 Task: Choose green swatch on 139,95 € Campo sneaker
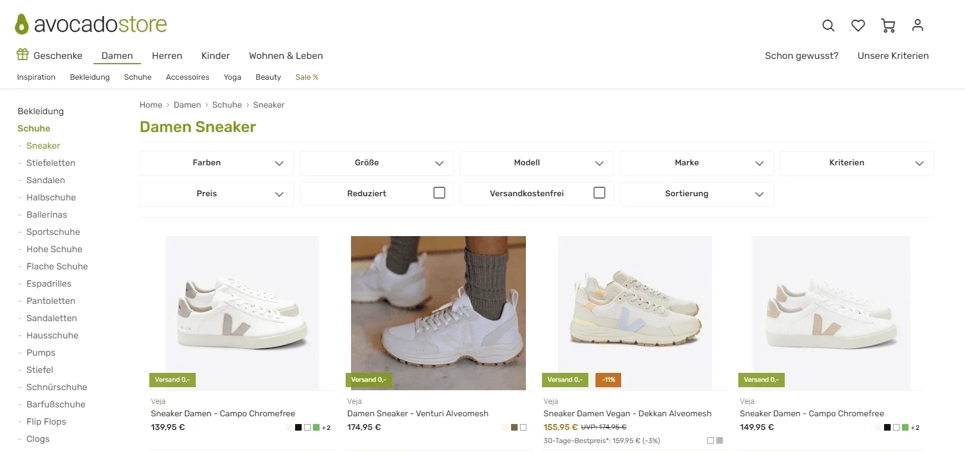(317, 428)
